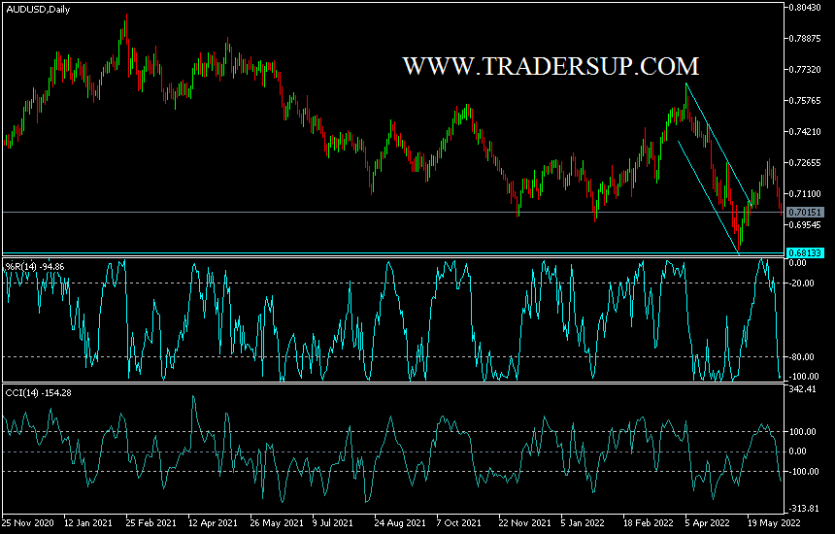This screenshot has width=835, height=534.
Task: Click the 0.78875 price scale value
Action: click(x=805, y=38)
